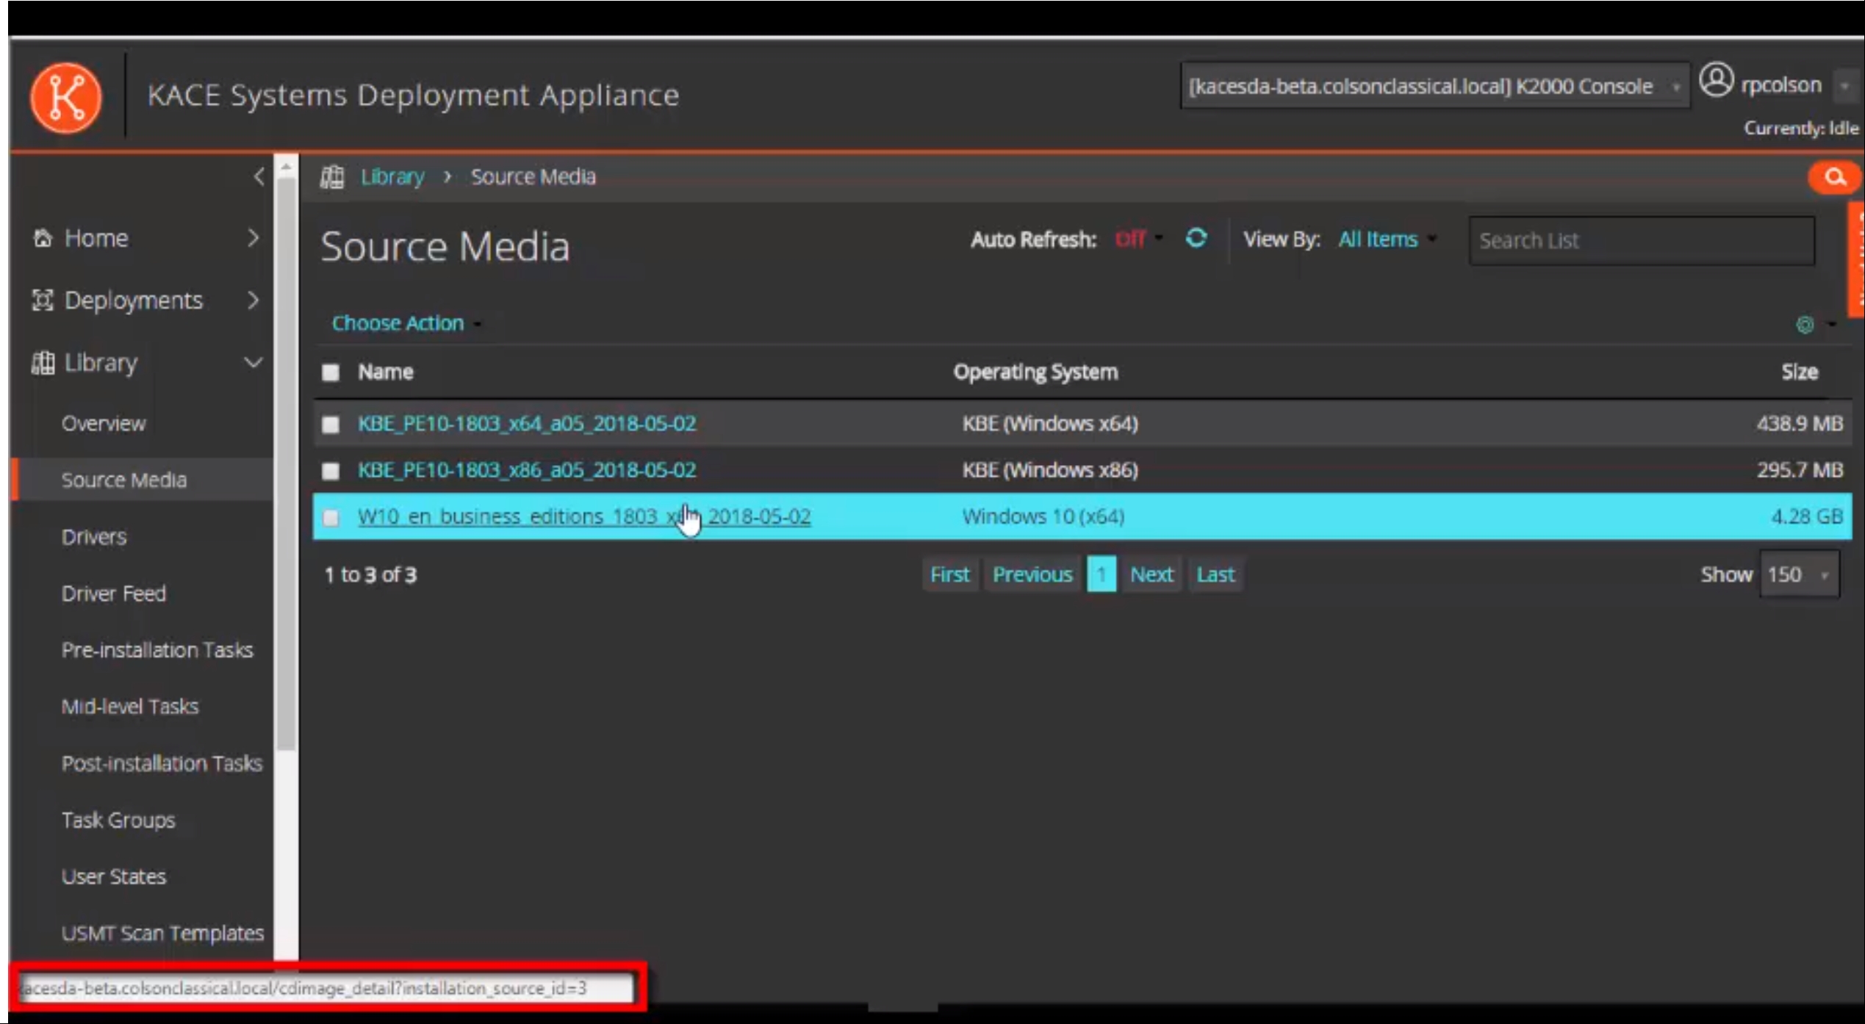Open Post-installation Tasks in the sidebar

[162, 764]
